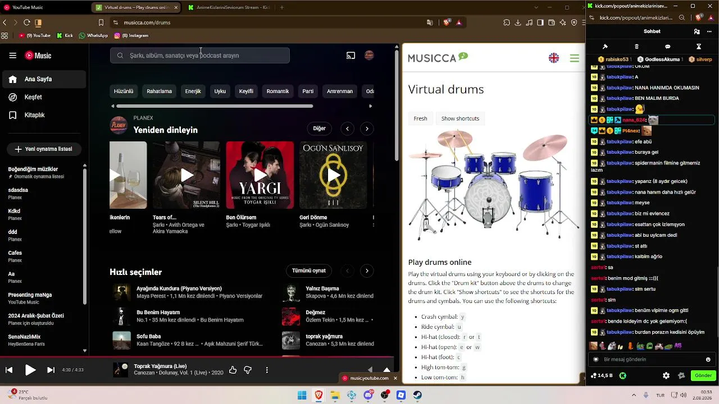Screen dimensions: 719x404
Task: Like the song with the thumbs up icon
Action: coord(233,370)
